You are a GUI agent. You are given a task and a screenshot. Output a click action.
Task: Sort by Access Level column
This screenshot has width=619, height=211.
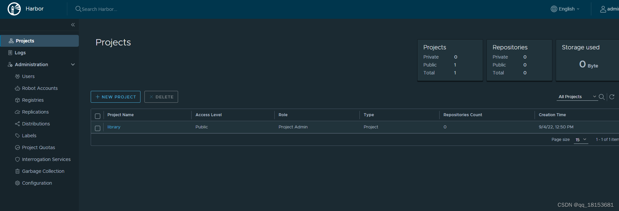point(208,115)
